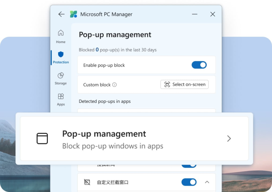Toggle the partially hidden switch above 自定义拦截窗口

[189, 166]
